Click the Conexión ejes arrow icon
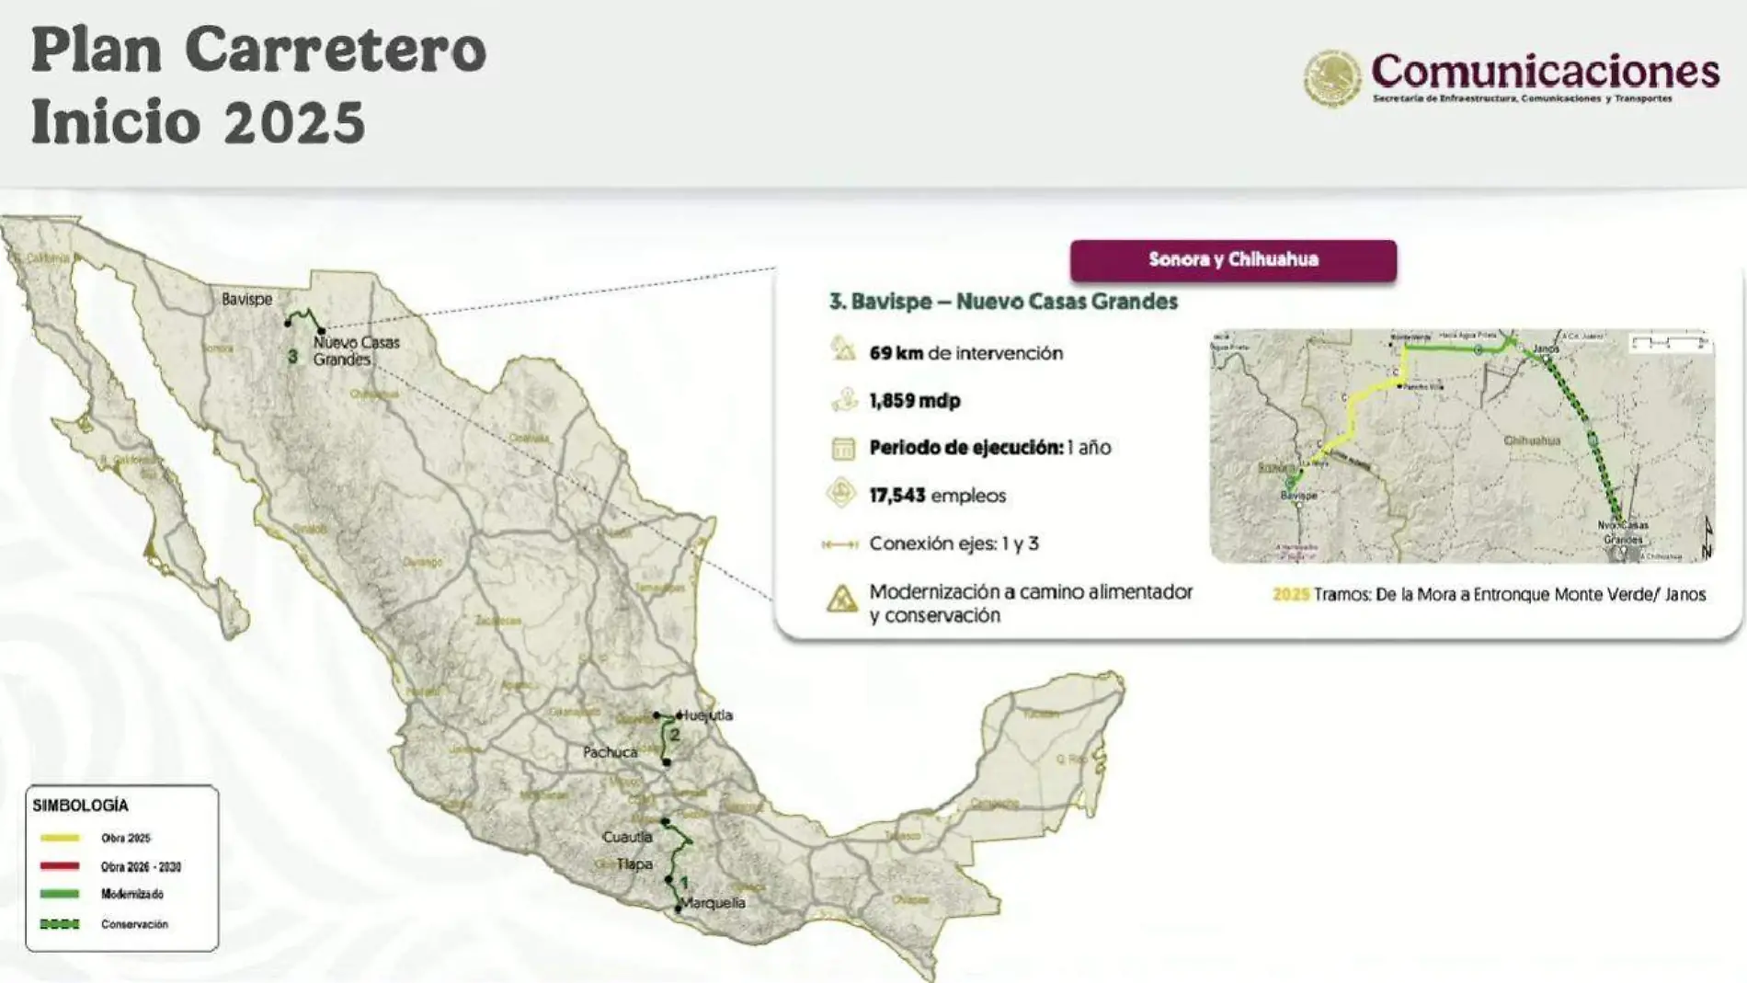The width and height of the screenshot is (1747, 983). click(x=839, y=544)
